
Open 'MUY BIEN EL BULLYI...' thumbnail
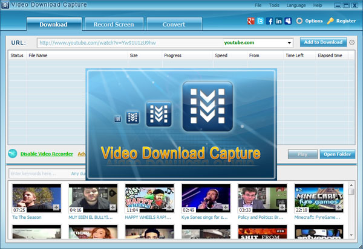click(x=93, y=198)
